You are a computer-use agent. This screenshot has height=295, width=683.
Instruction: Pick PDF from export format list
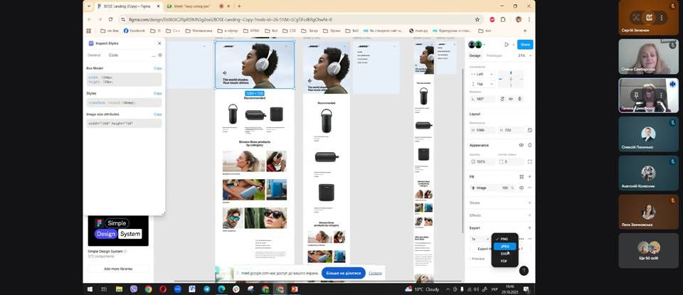coord(504,261)
